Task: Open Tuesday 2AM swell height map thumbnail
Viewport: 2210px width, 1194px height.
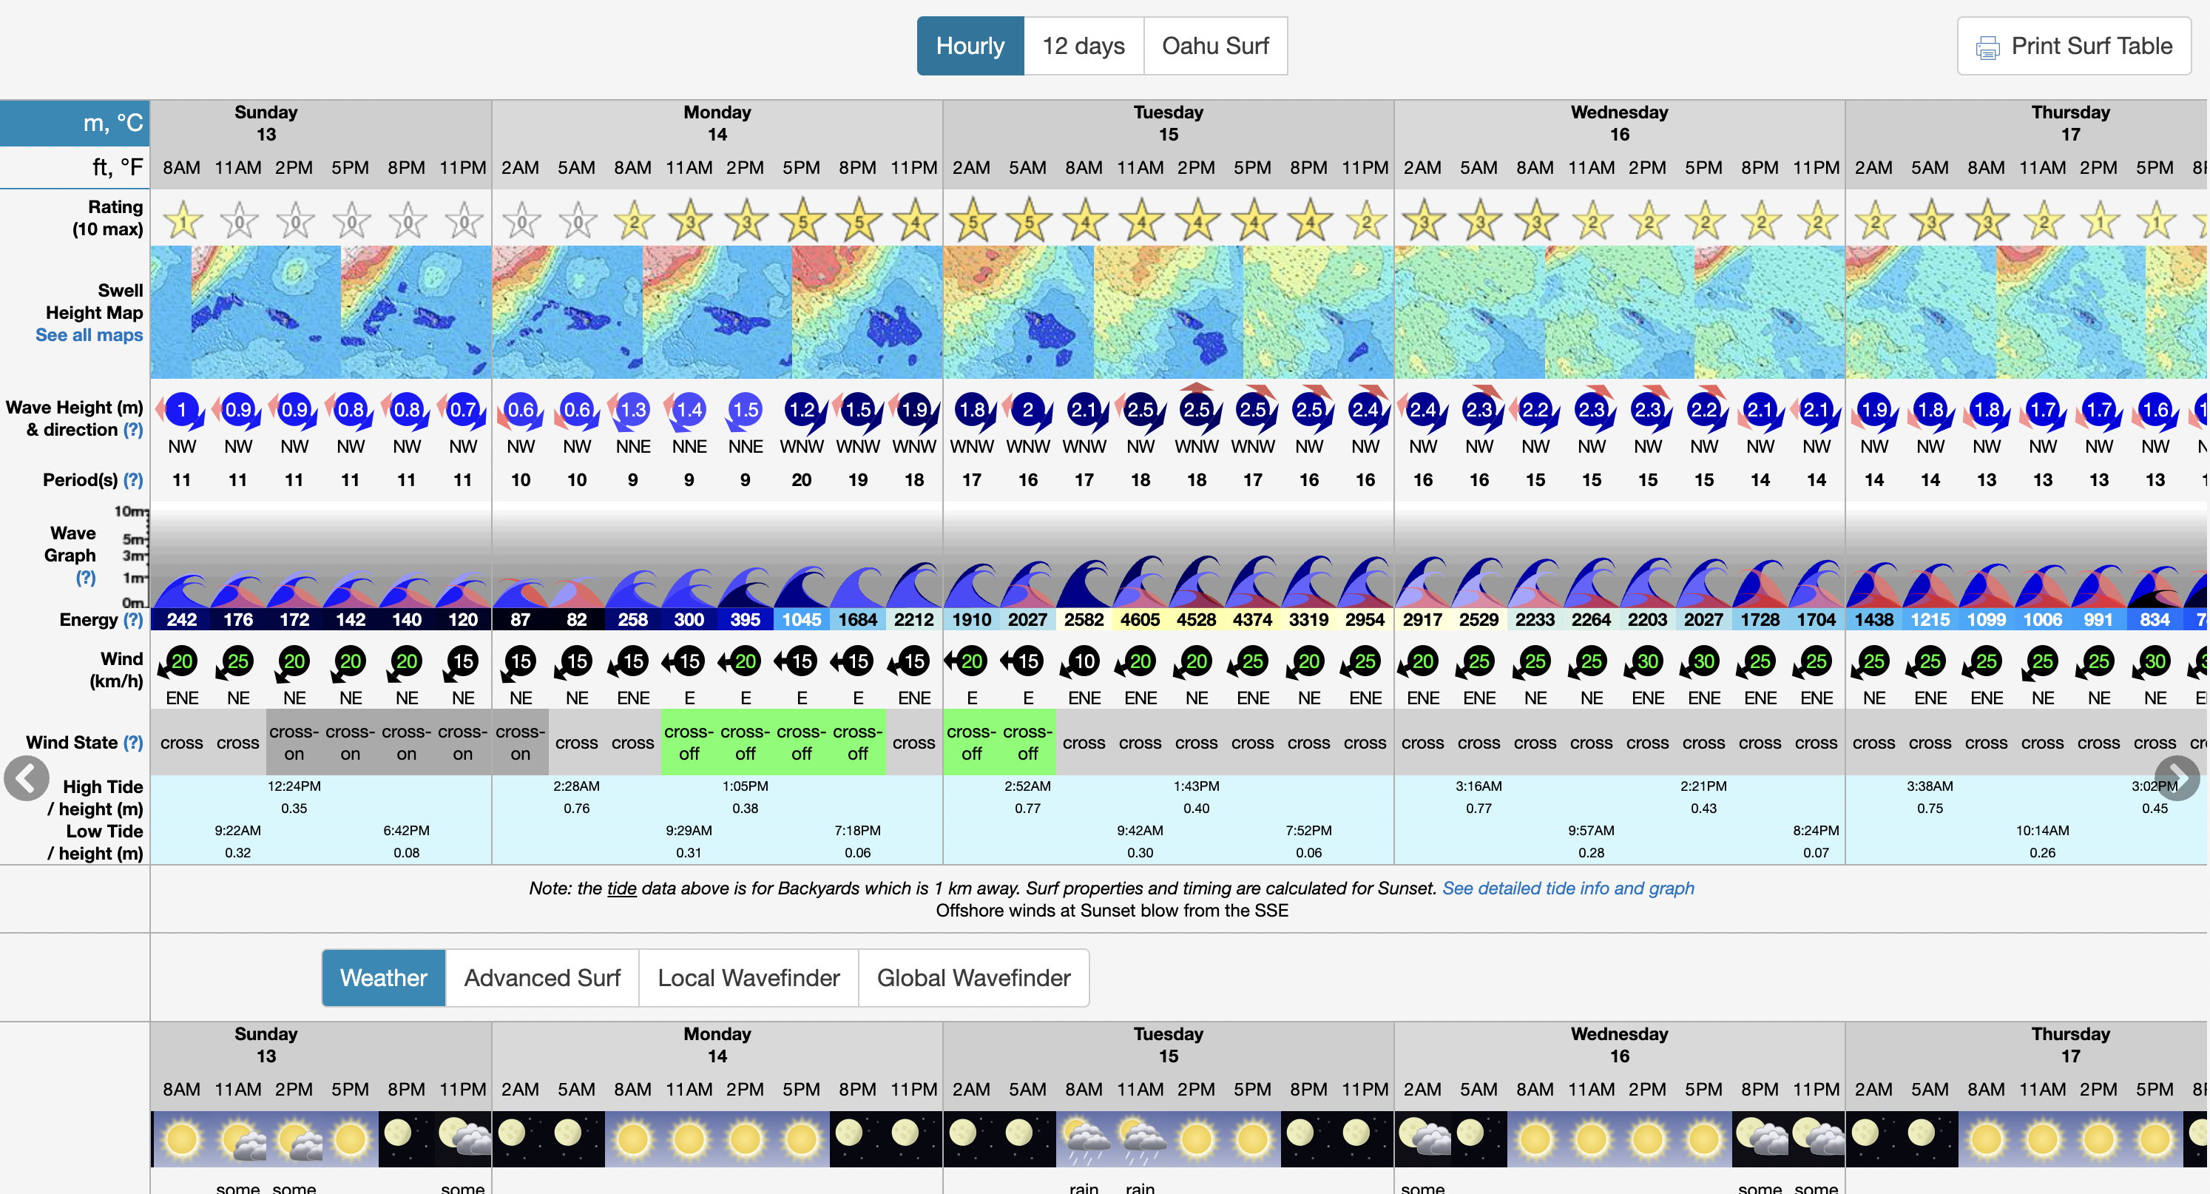Action: pos(1018,312)
